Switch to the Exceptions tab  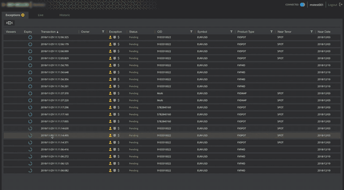coord(15,15)
